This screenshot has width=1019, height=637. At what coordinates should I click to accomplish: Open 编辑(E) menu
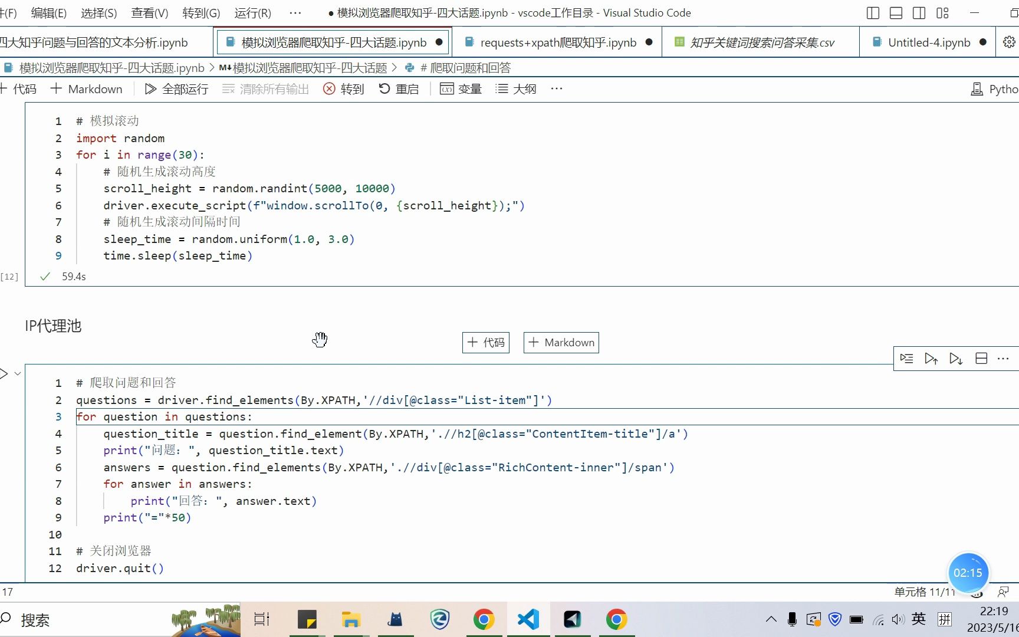48,13
